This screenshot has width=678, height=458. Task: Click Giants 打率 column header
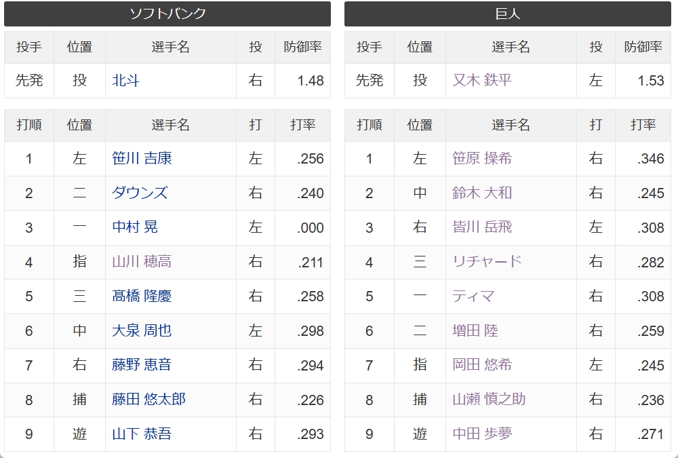643,125
